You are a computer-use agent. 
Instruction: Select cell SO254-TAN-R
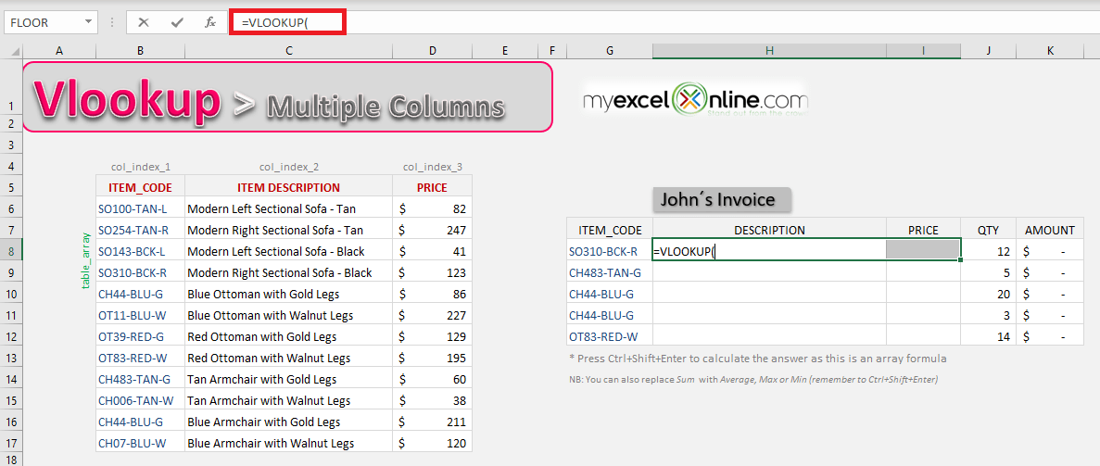pyautogui.click(x=140, y=230)
